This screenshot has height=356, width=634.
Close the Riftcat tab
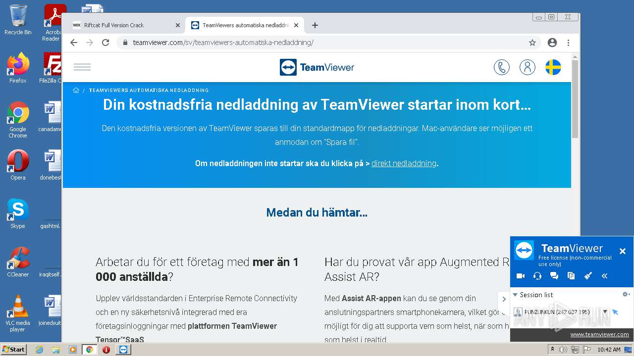178,25
